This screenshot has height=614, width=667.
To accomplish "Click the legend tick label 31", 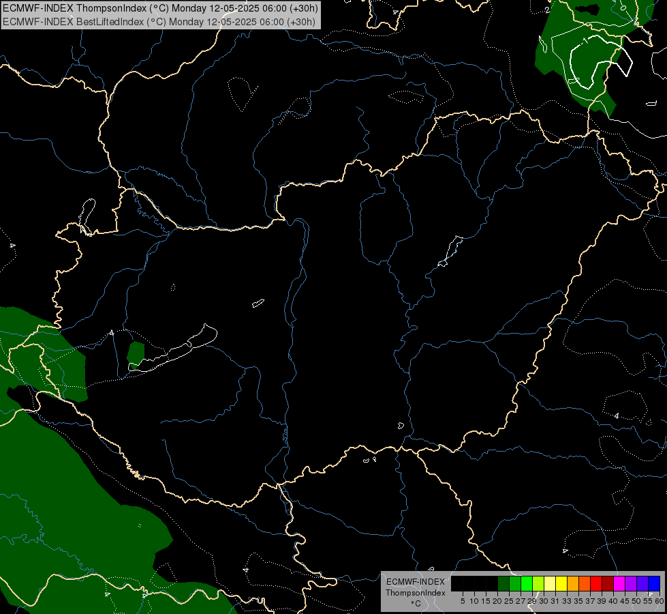I will [x=555, y=601].
